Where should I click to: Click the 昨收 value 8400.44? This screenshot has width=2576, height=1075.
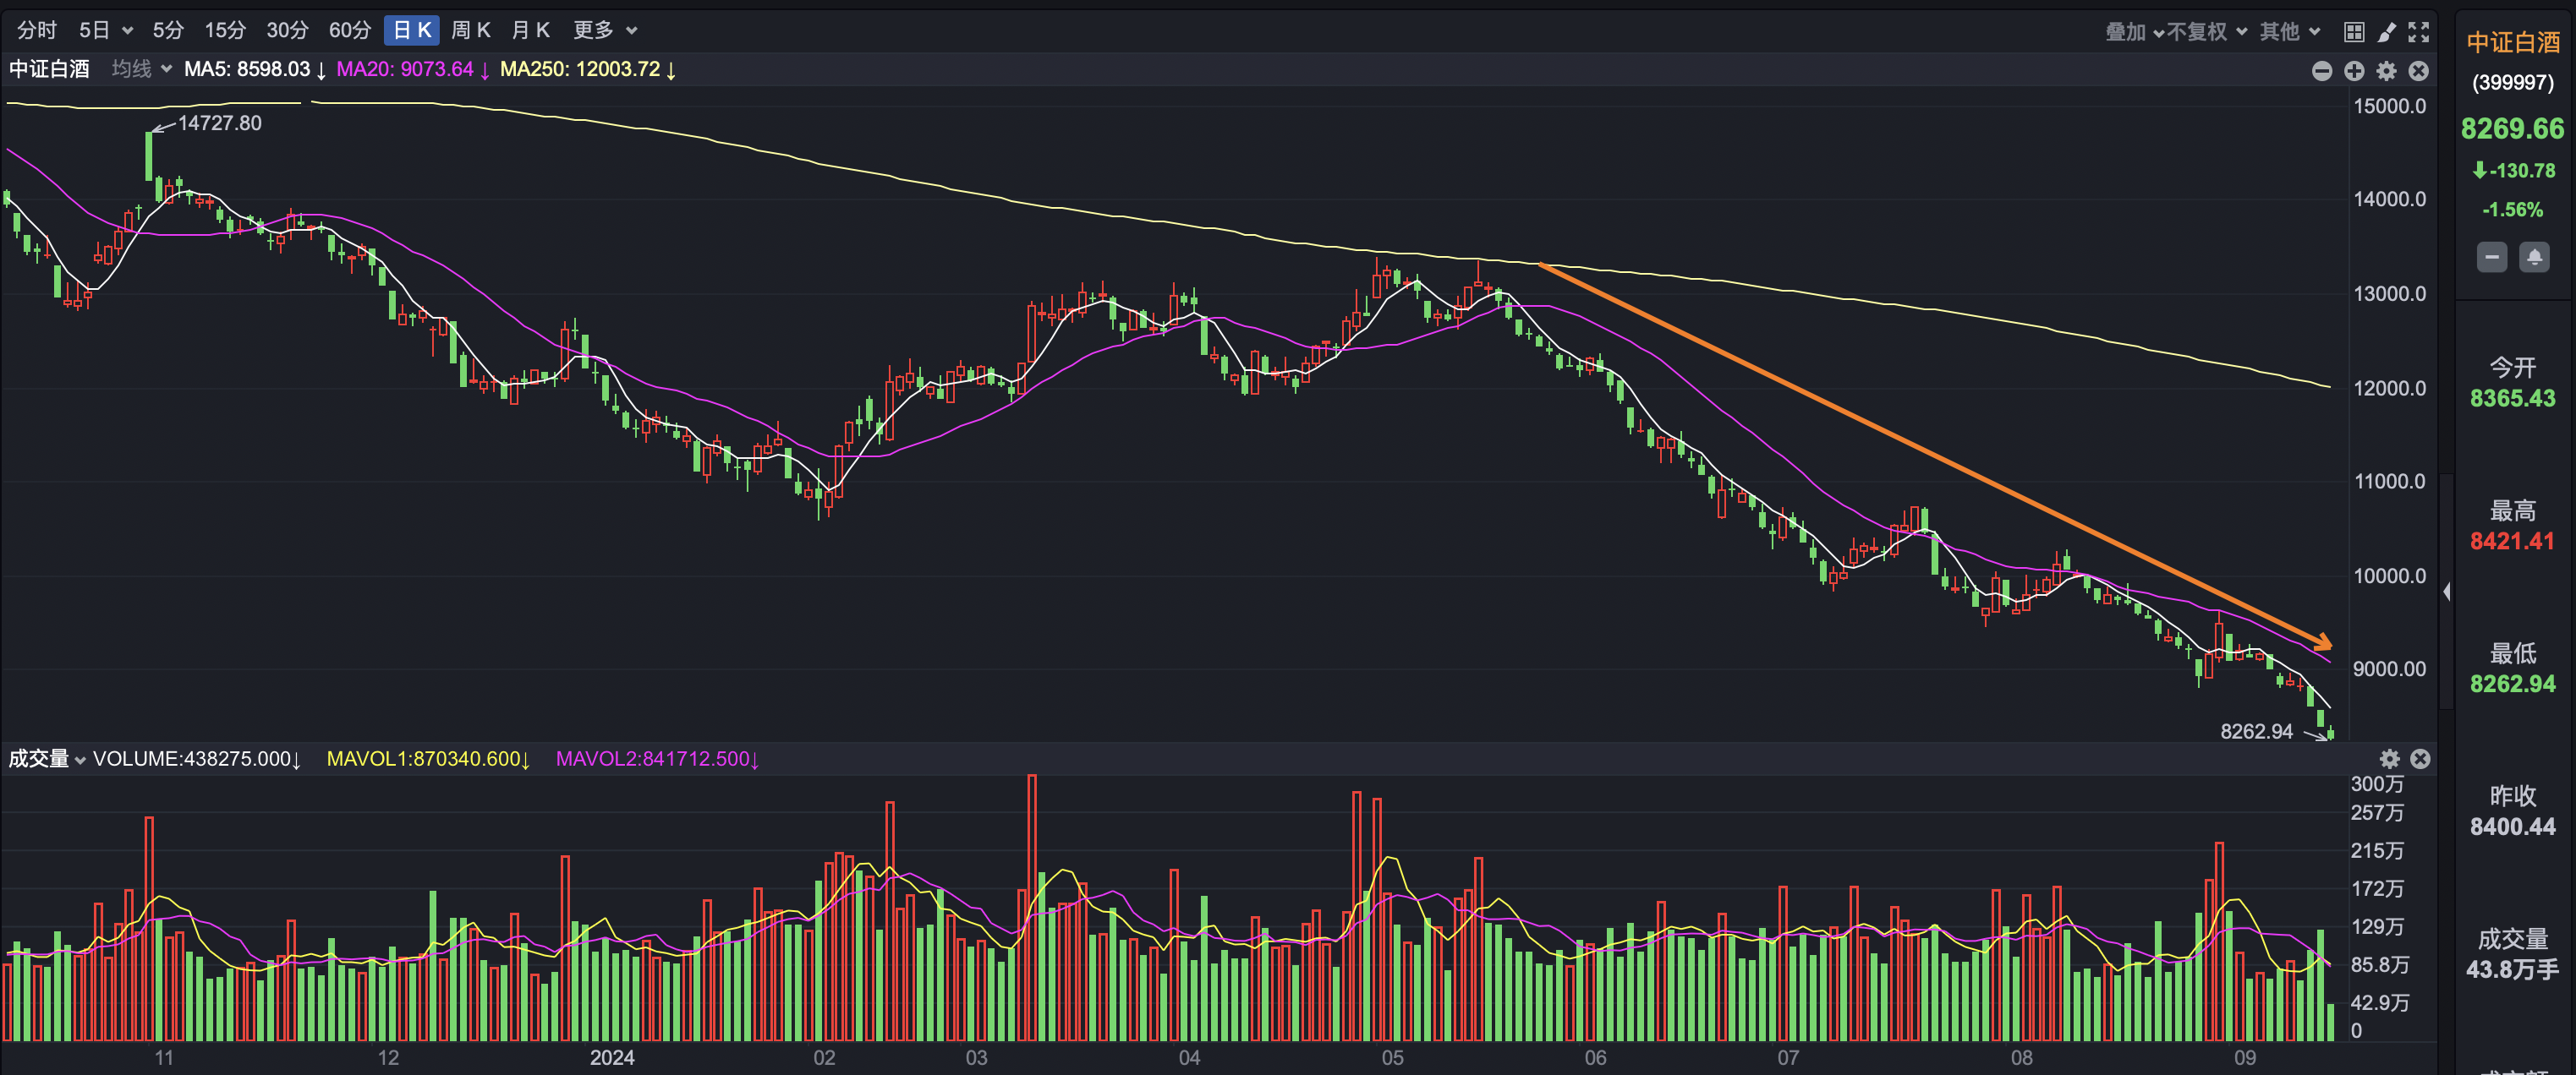(2513, 827)
